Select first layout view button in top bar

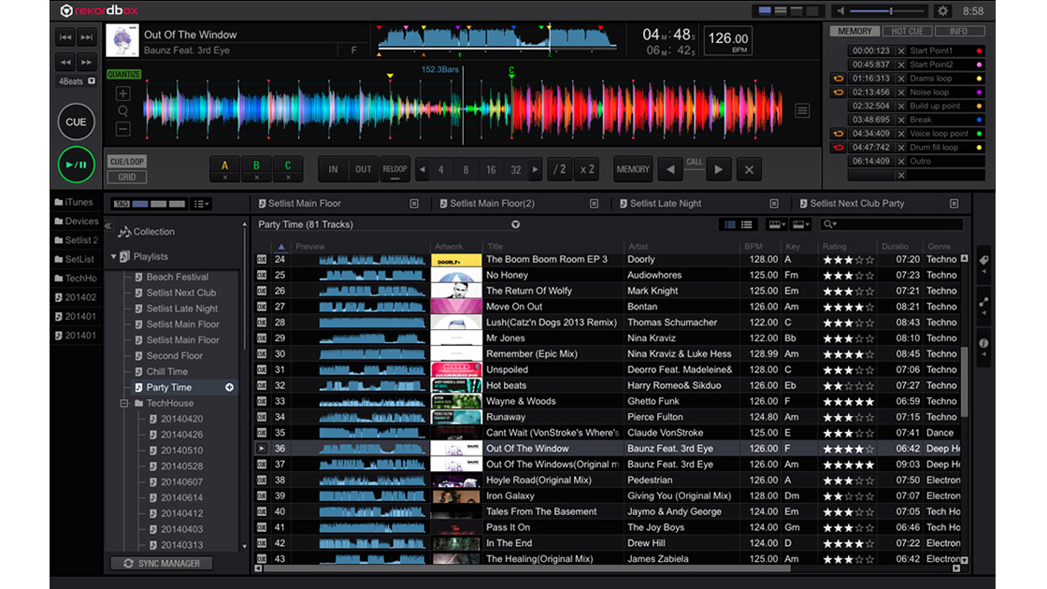(765, 11)
